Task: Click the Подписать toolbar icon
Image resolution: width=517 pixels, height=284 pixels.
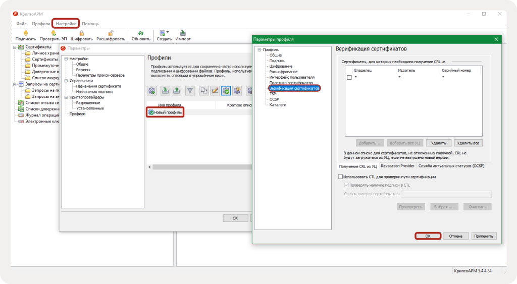Action: click(x=26, y=33)
